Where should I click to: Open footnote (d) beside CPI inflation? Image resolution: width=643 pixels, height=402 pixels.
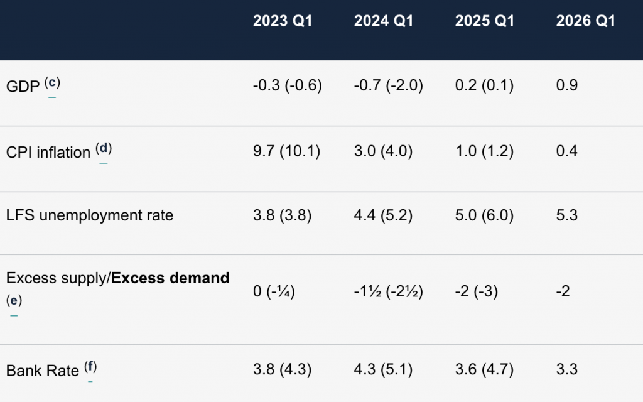[104, 149]
